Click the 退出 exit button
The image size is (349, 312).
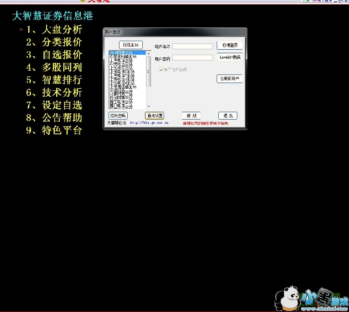[228, 116]
